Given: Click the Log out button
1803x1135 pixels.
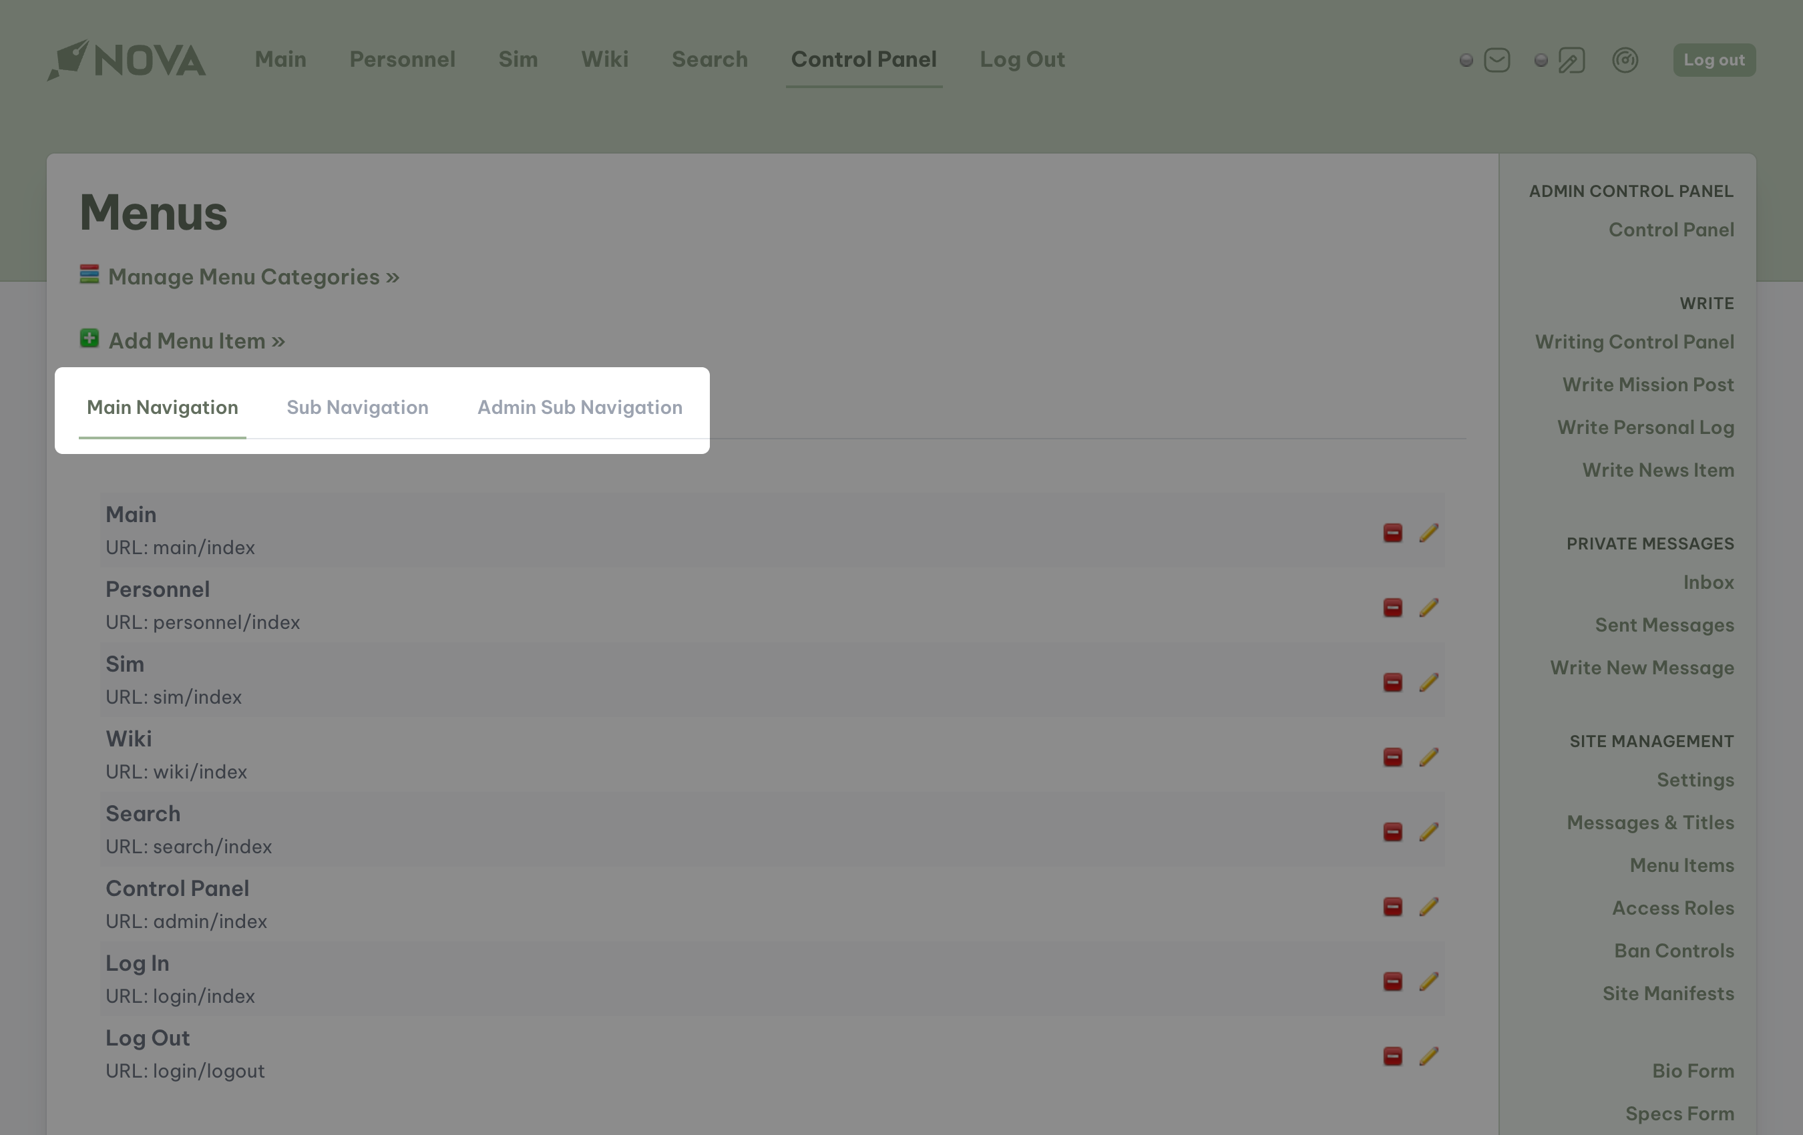Looking at the screenshot, I should pos(1714,60).
